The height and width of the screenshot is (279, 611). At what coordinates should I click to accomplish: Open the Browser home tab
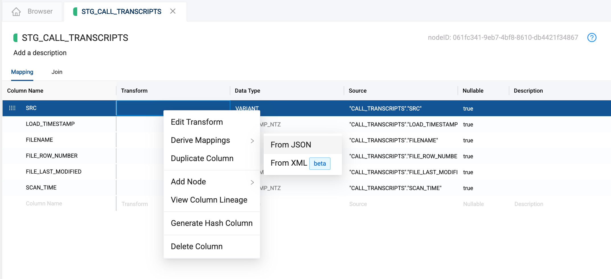pos(32,11)
